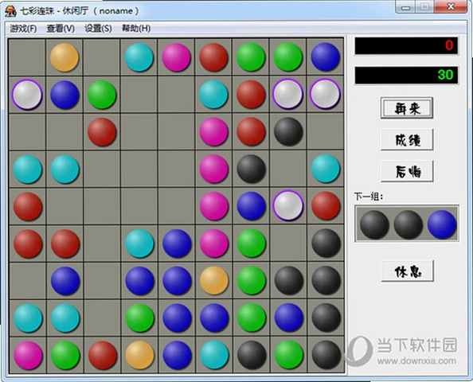473x382 pixels.
Task: Click the empty top-left corner cell
Action: pyautogui.click(x=27, y=57)
